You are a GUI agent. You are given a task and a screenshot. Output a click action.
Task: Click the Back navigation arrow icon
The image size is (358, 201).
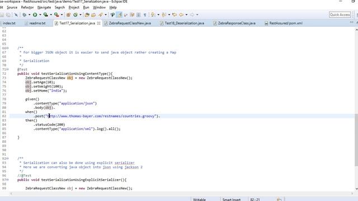(x=181, y=15)
